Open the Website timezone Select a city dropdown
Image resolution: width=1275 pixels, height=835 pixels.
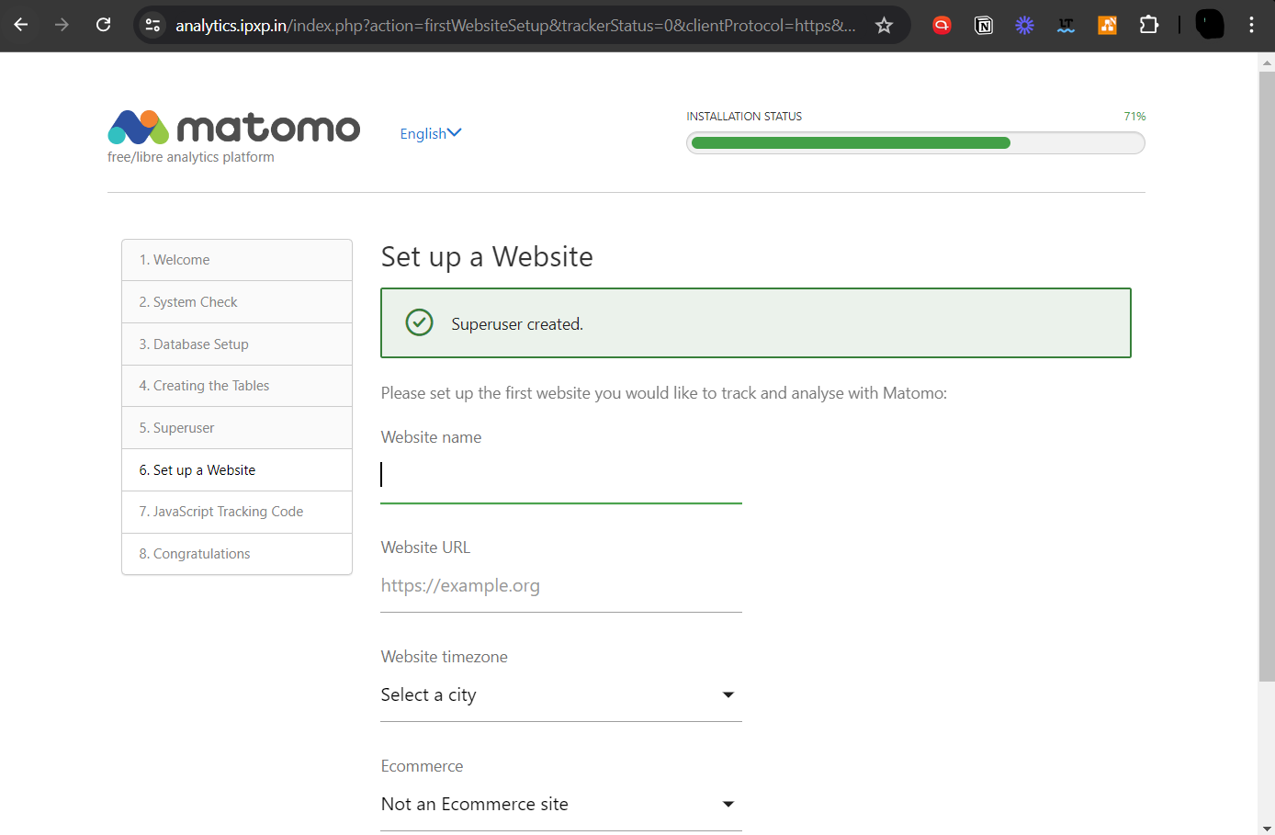point(561,695)
